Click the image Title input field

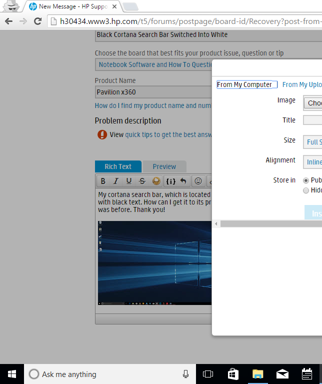(x=312, y=120)
